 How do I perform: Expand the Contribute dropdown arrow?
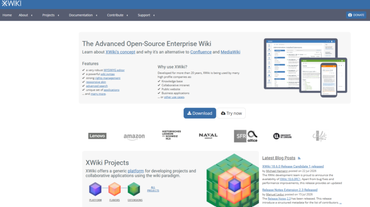127,15
